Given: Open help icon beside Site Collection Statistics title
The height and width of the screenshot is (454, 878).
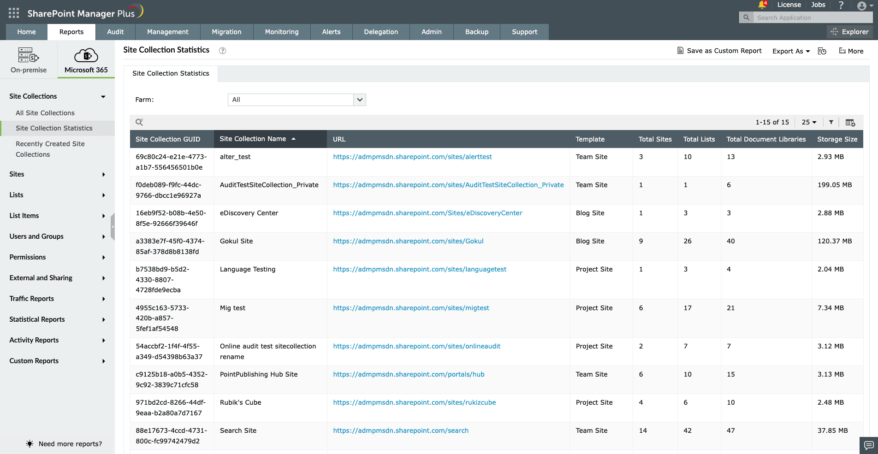Looking at the screenshot, I should pos(222,51).
